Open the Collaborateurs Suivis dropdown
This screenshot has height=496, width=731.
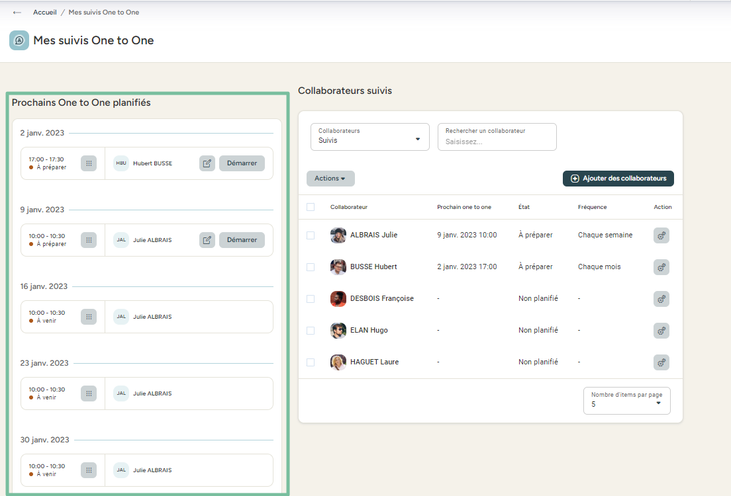point(369,137)
